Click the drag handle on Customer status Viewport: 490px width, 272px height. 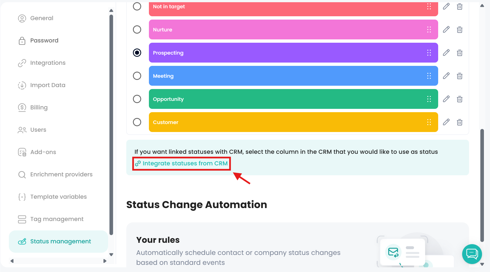coord(429,122)
